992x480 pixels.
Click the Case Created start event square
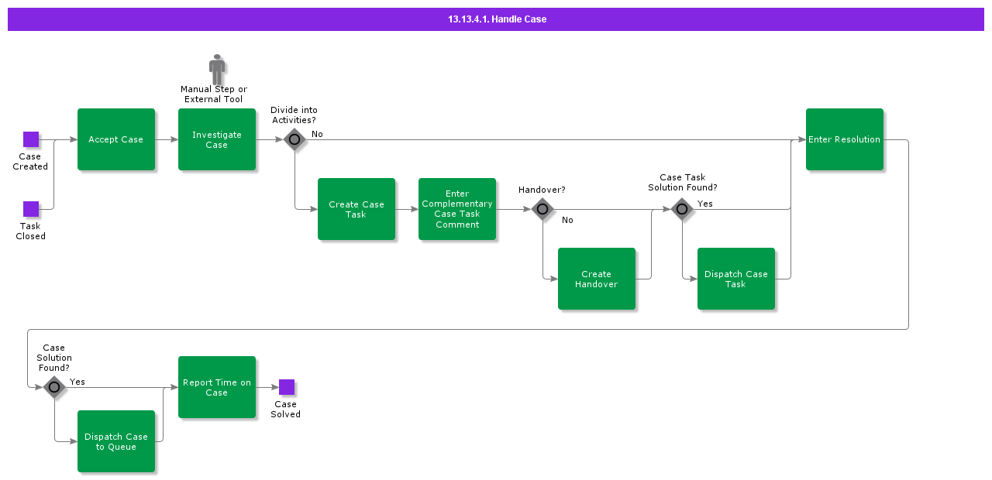pos(31,139)
